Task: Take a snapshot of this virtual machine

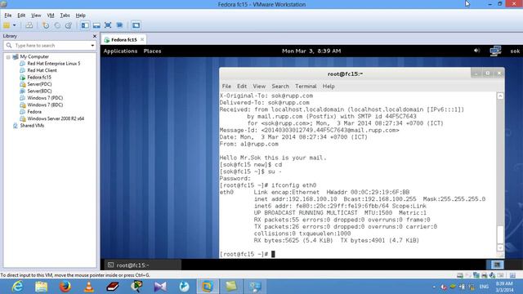Action: [x=46, y=25]
